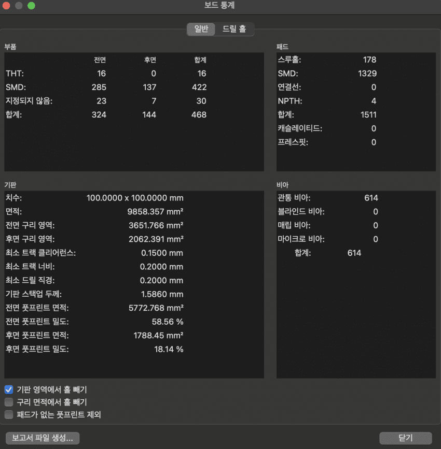The width and height of the screenshot is (441, 449).
Task: Select the SMD back component count 137
Action: pyautogui.click(x=149, y=87)
